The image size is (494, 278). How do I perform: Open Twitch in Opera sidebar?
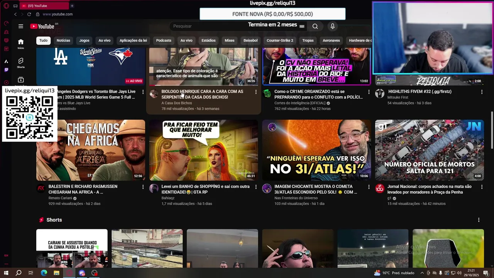[x=6, y=70]
